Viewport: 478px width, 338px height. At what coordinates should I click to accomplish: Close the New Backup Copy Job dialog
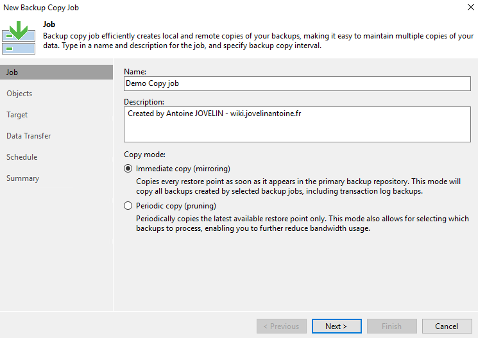click(x=471, y=7)
